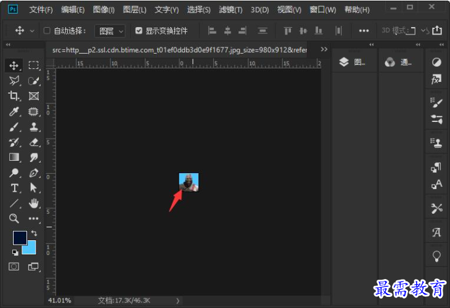Select the Frame tool
The image size is (450, 308).
[x=33, y=96]
